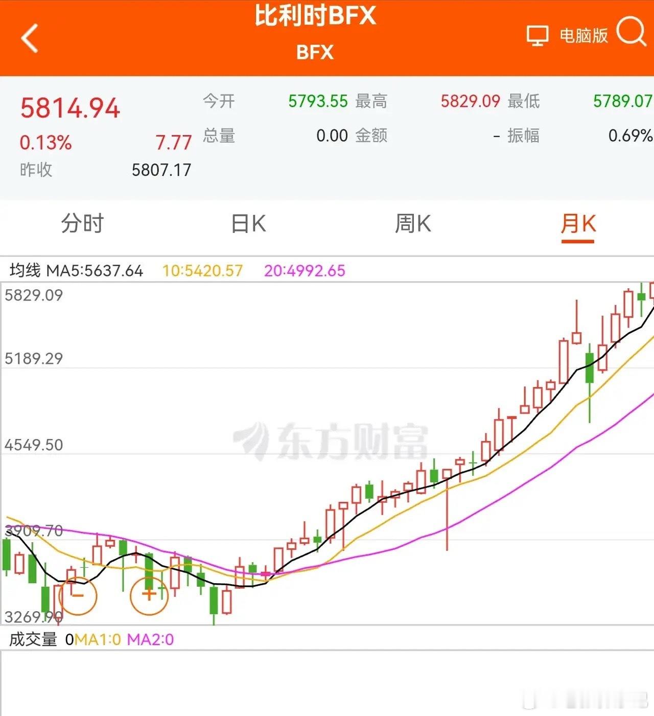The image size is (654, 716).
Task: Click the BFX ticker subtitle
Action: click(x=315, y=52)
